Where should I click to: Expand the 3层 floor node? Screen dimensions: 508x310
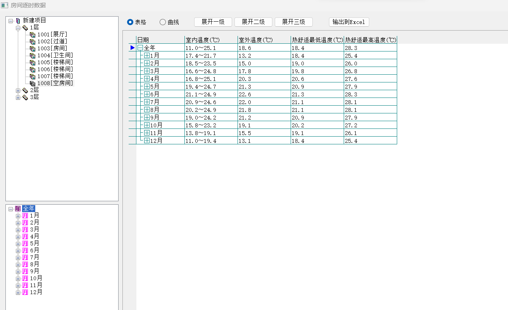tap(18, 97)
